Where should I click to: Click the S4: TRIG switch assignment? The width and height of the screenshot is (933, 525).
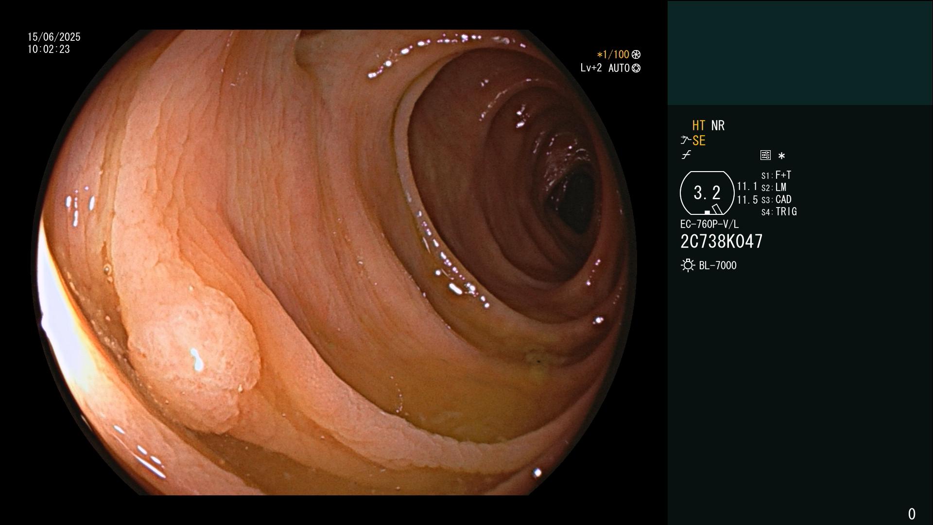tap(779, 211)
